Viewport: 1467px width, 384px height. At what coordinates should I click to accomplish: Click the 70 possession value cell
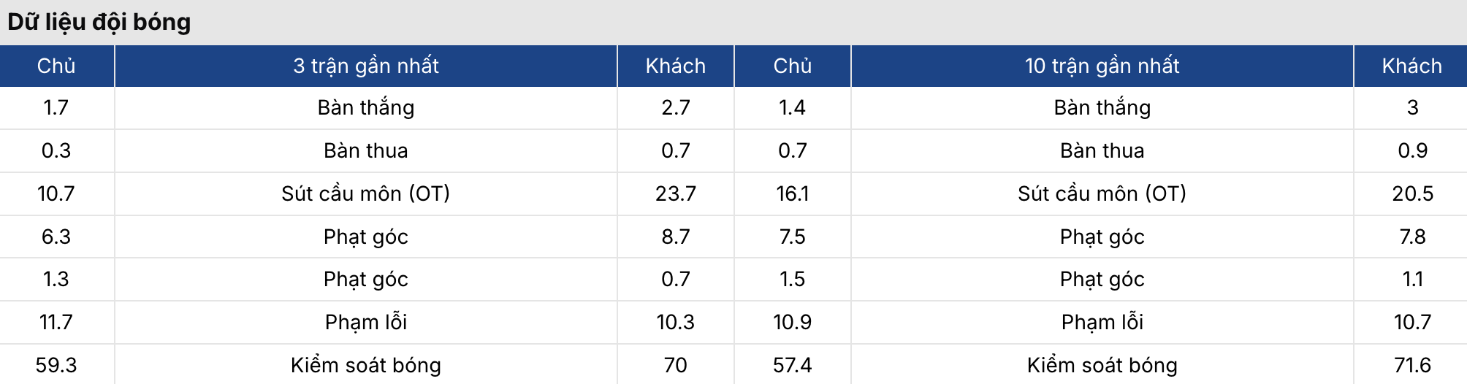pos(675,365)
